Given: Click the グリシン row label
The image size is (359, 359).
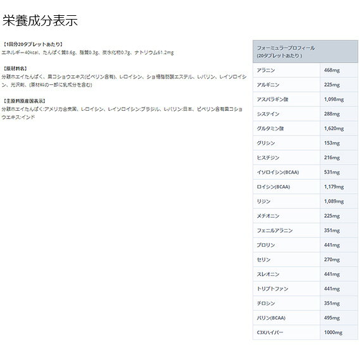Looking at the screenshot, I should [265, 143].
